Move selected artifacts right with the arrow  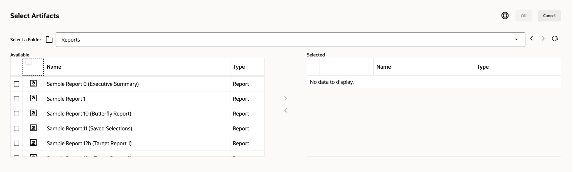286,98
